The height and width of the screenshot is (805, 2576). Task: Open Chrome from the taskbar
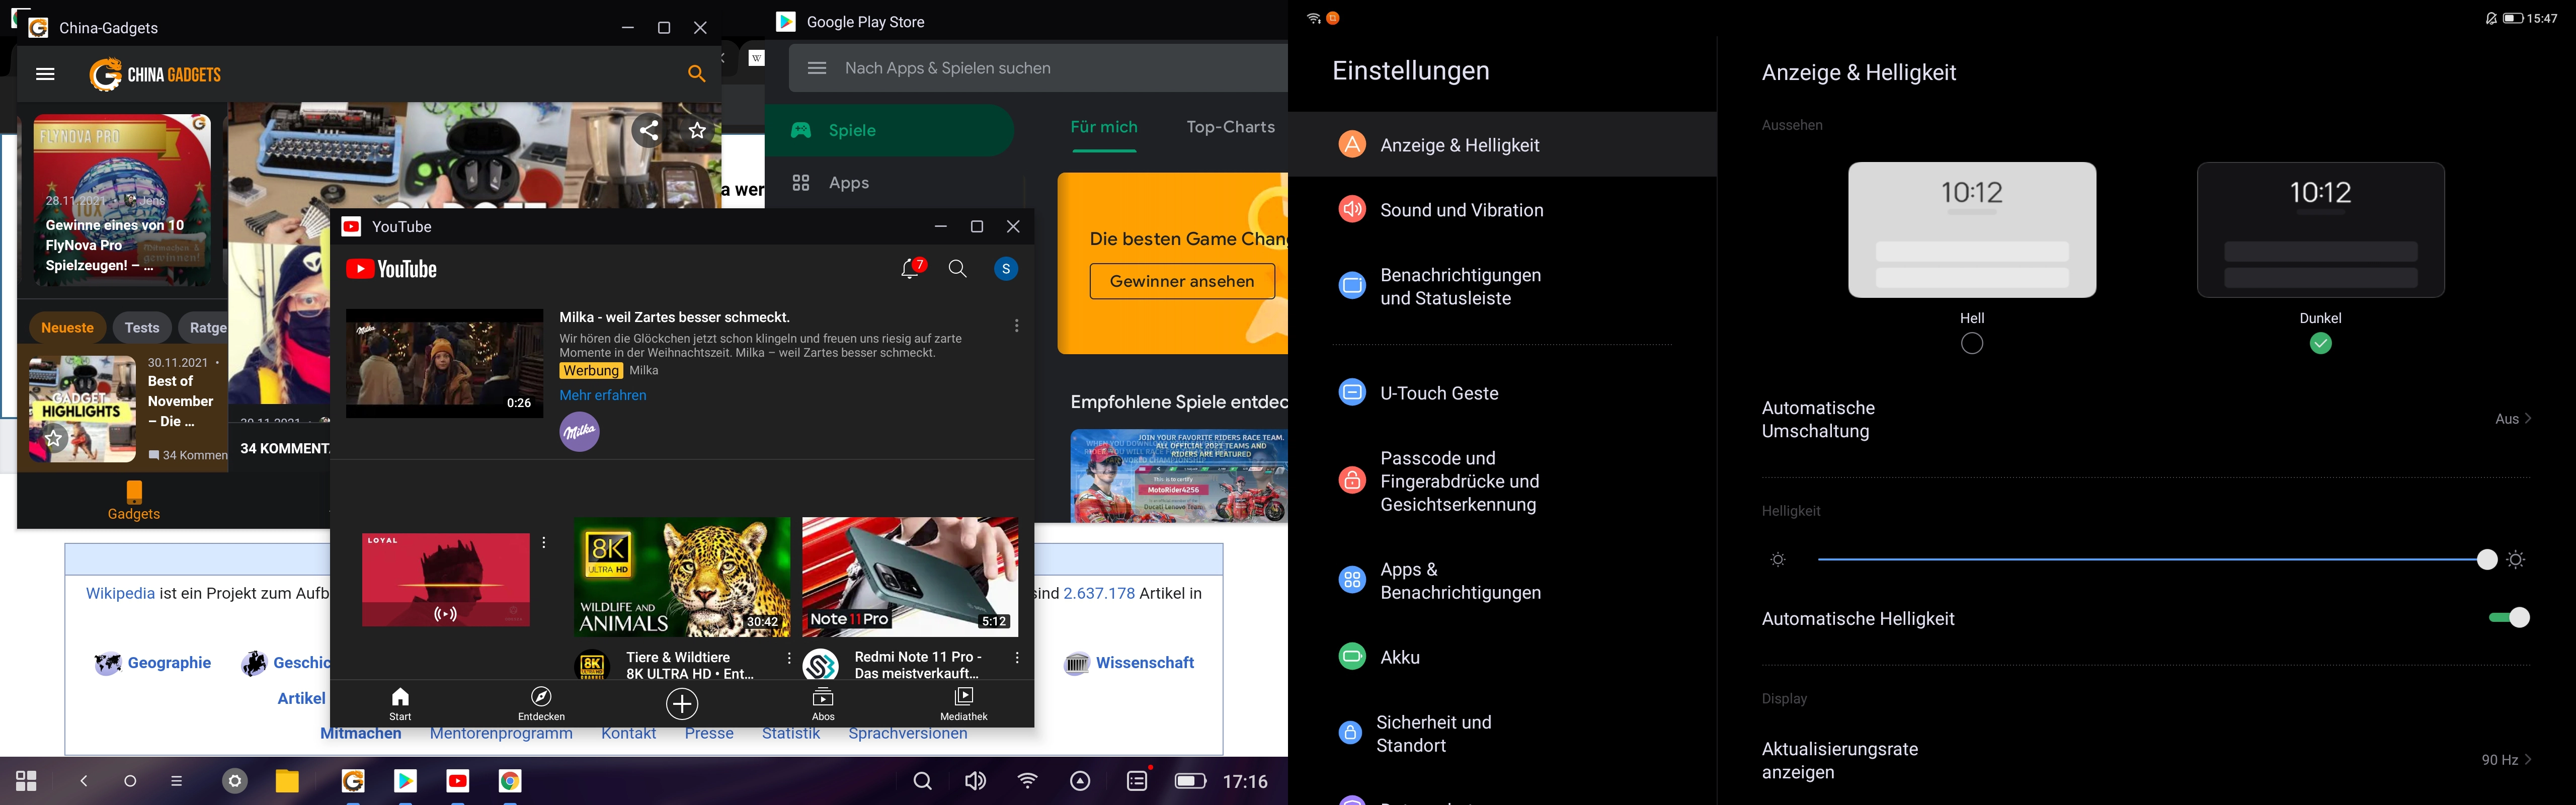510,781
